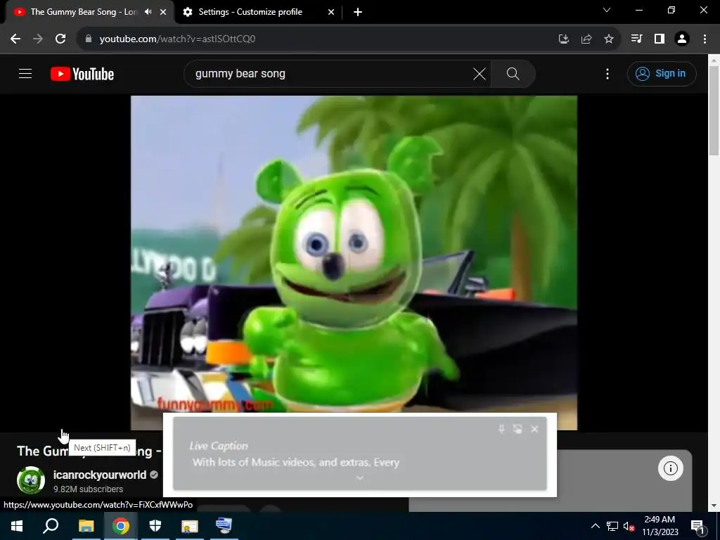Mute tab using audio speaker icon
The width and height of the screenshot is (720, 540).
tap(148, 12)
